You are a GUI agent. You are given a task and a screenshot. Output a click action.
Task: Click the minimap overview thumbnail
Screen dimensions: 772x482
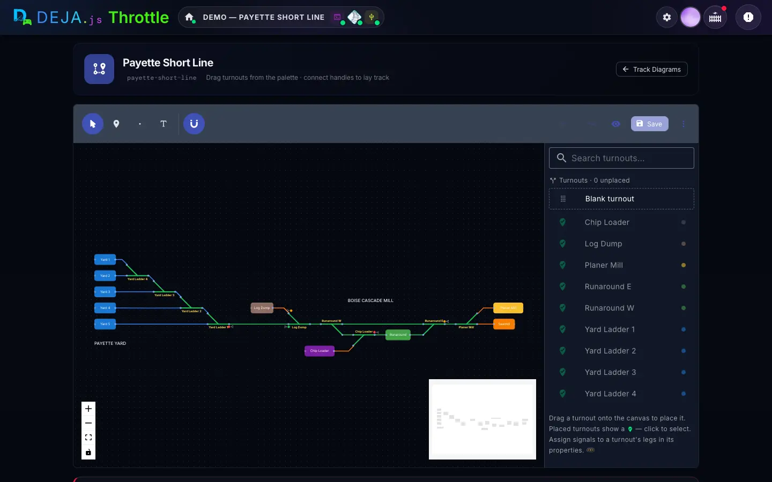(482, 419)
